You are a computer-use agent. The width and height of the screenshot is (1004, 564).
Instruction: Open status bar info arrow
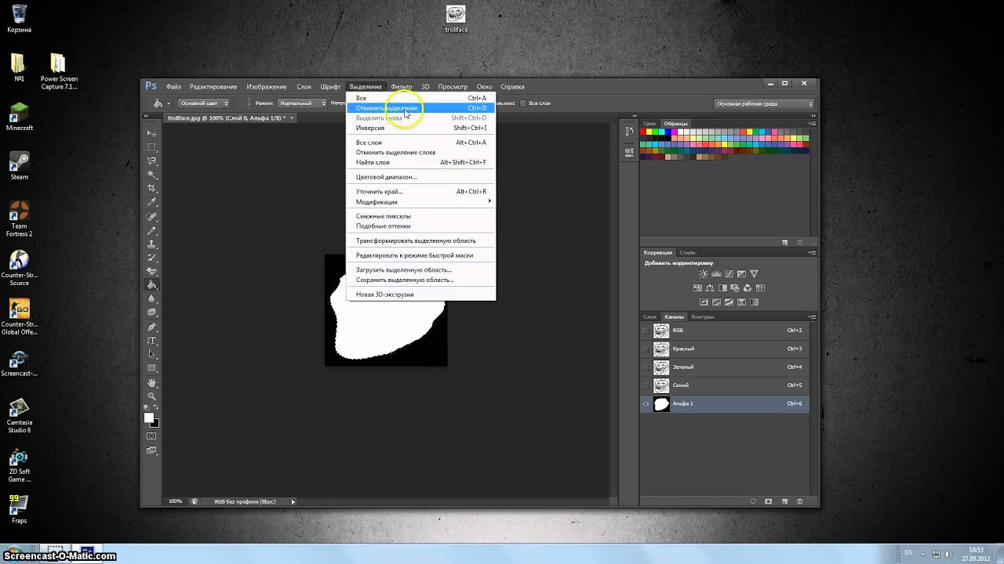coord(293,501)
